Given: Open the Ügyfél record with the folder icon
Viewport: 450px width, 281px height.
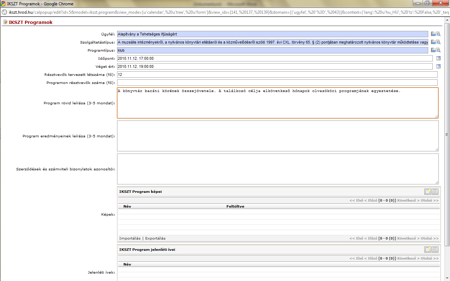Looking at the screenshot, I should 433,34.
